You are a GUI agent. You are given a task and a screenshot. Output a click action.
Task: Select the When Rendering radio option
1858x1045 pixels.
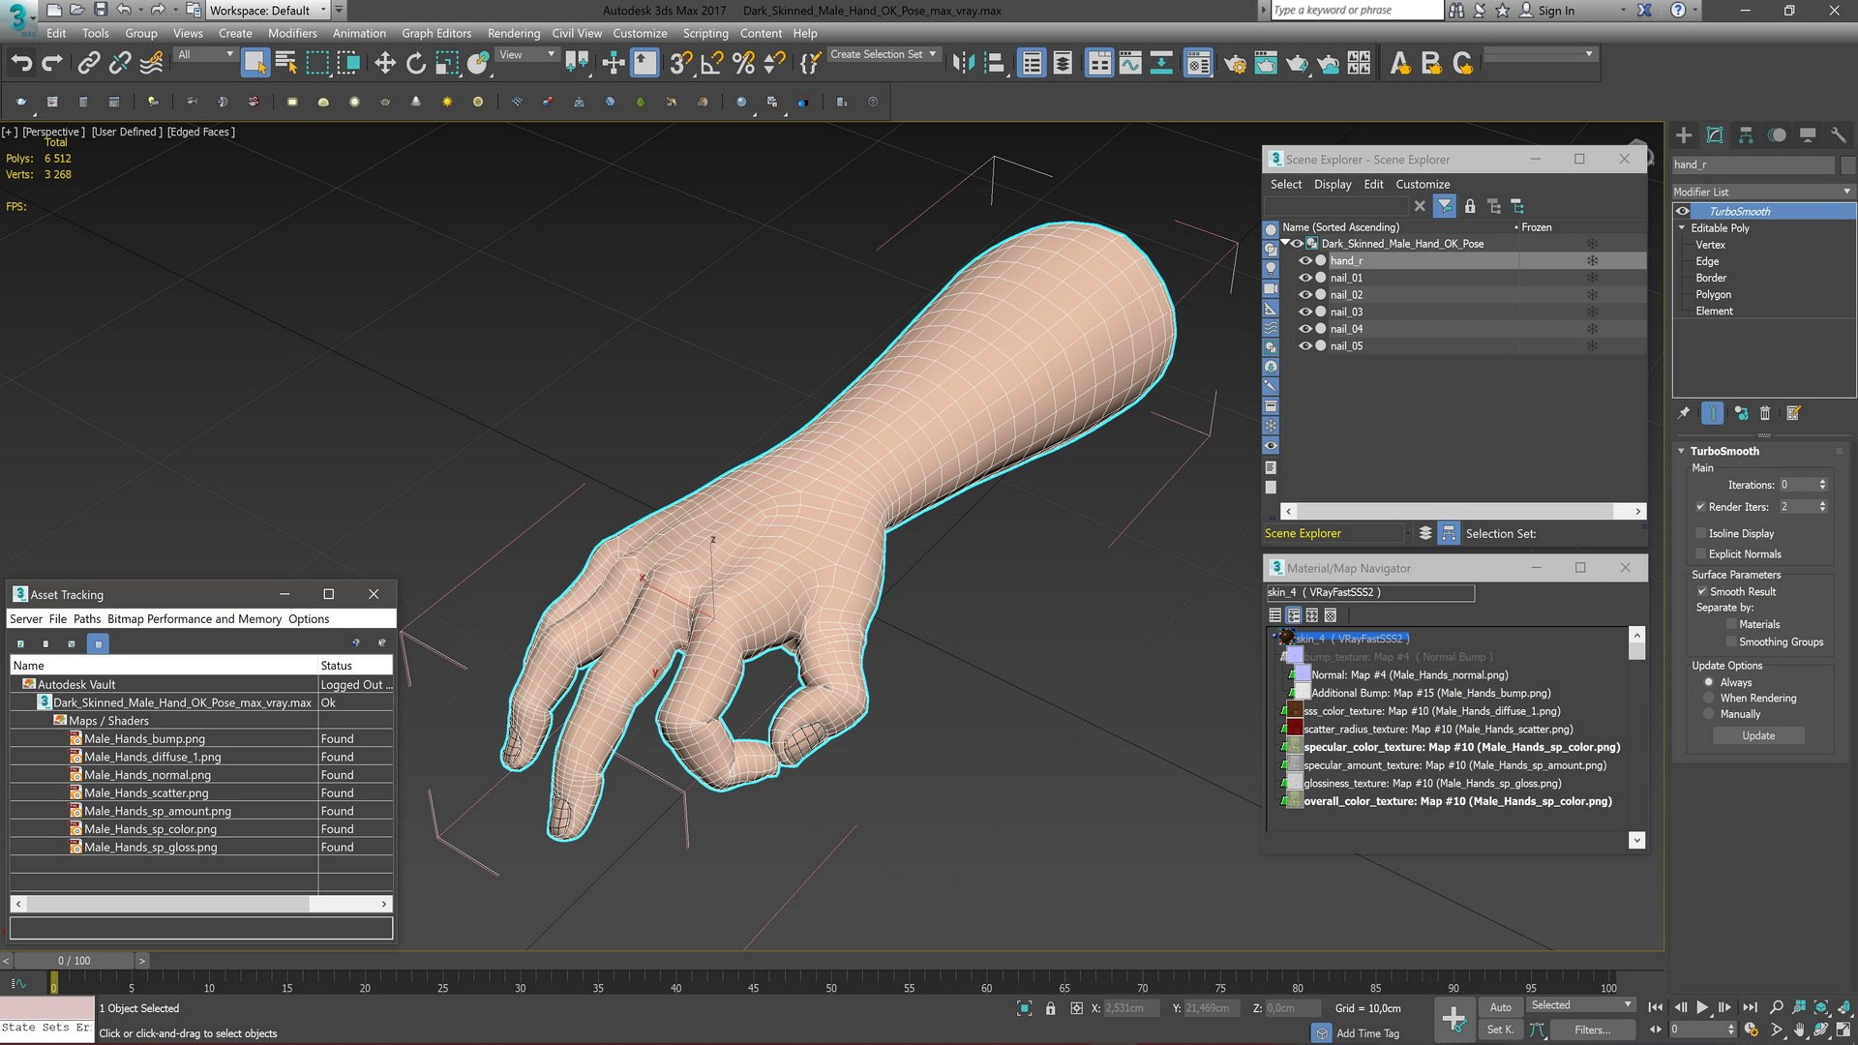point(1709,698)
